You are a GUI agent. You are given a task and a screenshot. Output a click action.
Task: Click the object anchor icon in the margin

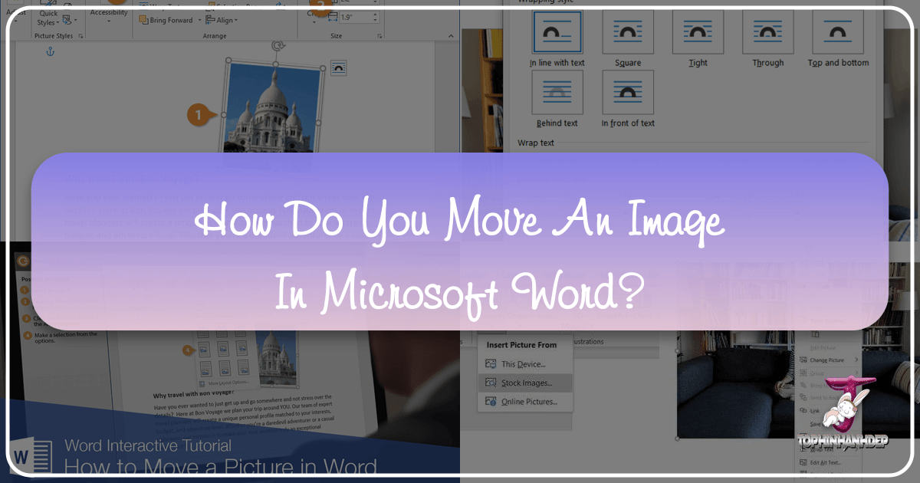coord(52,51)
